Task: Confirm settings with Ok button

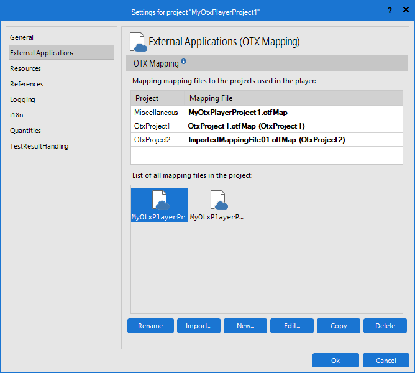Action: point(335,361)
